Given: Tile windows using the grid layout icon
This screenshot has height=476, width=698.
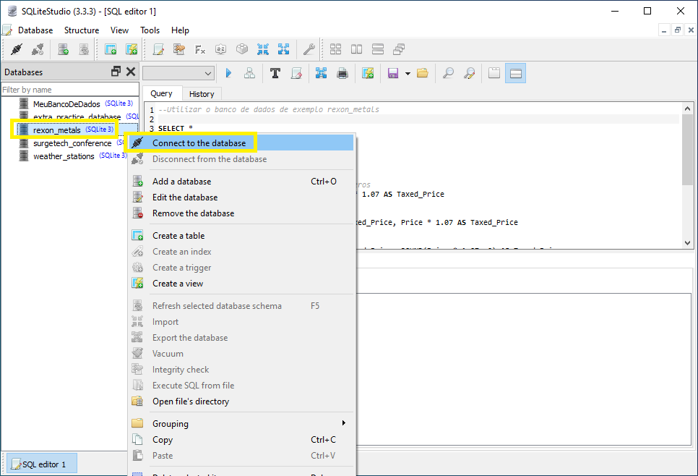Looking at the screenshot, I should coord(336,49).
